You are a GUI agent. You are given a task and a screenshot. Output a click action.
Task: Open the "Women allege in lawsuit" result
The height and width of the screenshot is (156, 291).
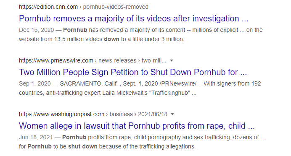click(137, 126)
